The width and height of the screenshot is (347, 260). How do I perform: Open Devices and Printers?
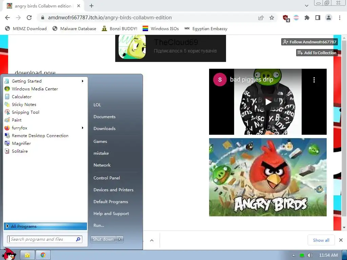114,190
